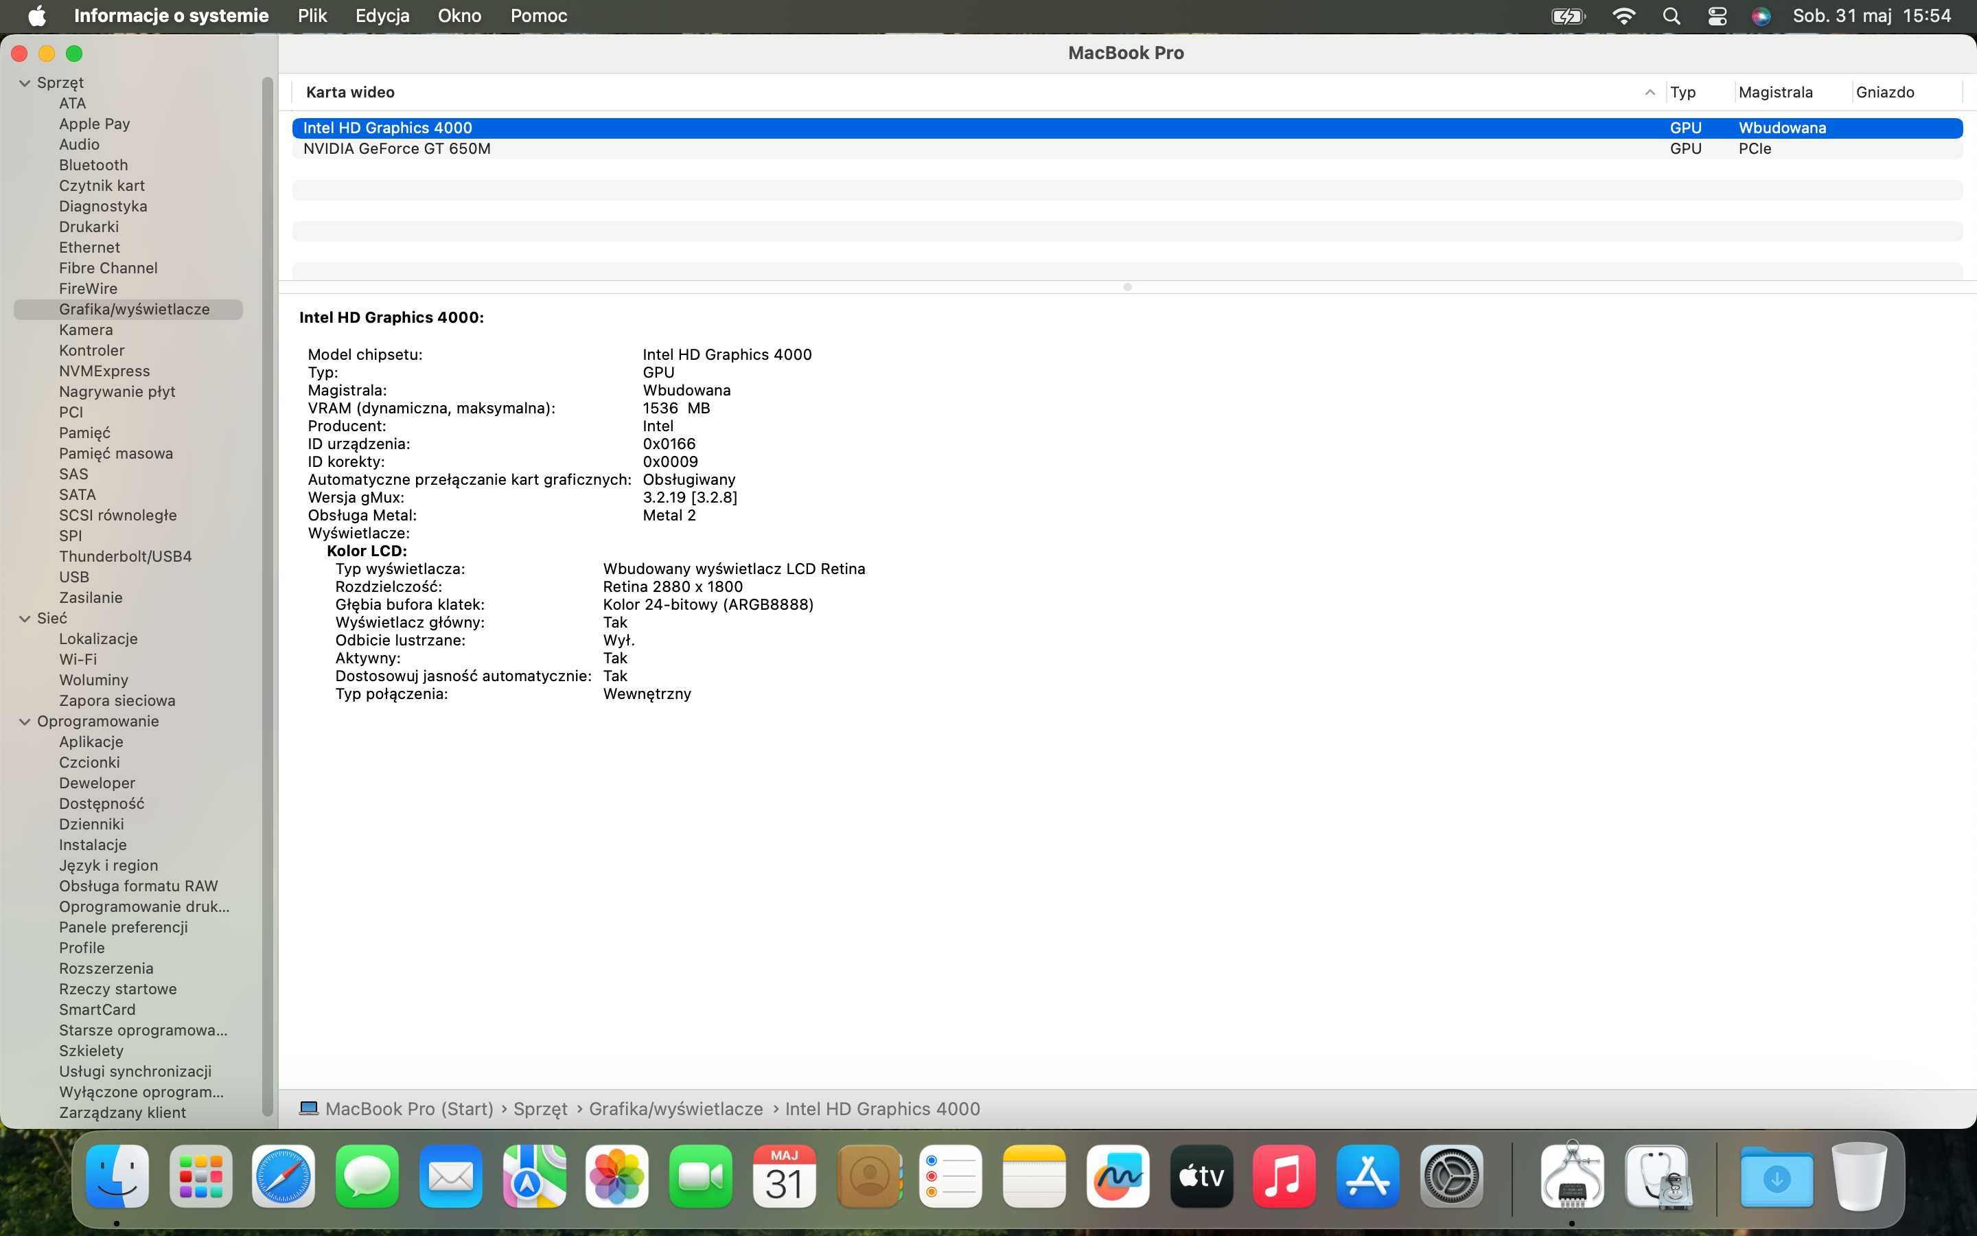Toggle sort arrow on Karta wideo column
The width and height of the screenshot is (1977, 1236).
pos(1650,93)
